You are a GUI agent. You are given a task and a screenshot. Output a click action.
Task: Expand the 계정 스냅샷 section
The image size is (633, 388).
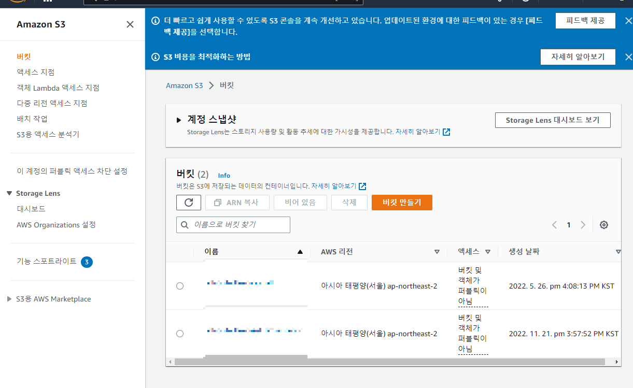[179, 120]
